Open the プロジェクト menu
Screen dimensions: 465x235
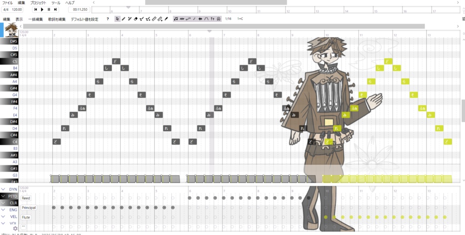point(38,3)
